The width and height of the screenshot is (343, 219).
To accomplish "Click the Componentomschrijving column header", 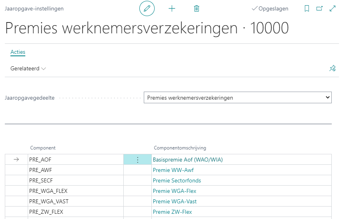I will pos(180,148).
